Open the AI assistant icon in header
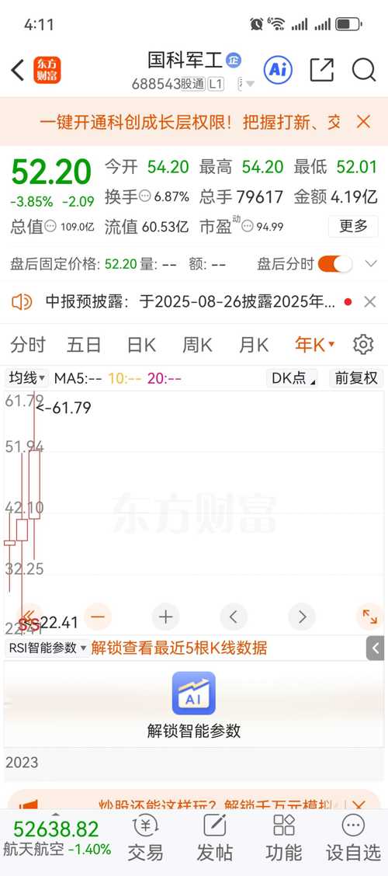The width and height of the screenshot is (388, 876). pyautogui.click(x=278, y=70)
